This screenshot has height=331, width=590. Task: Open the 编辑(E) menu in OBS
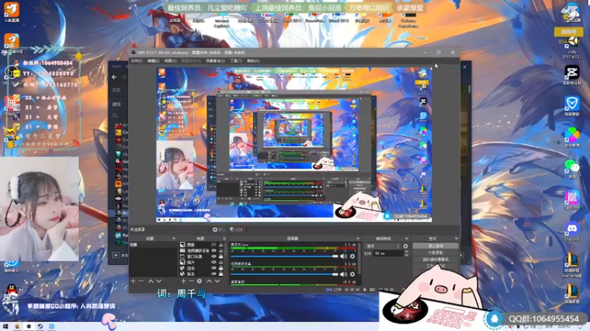153,61
